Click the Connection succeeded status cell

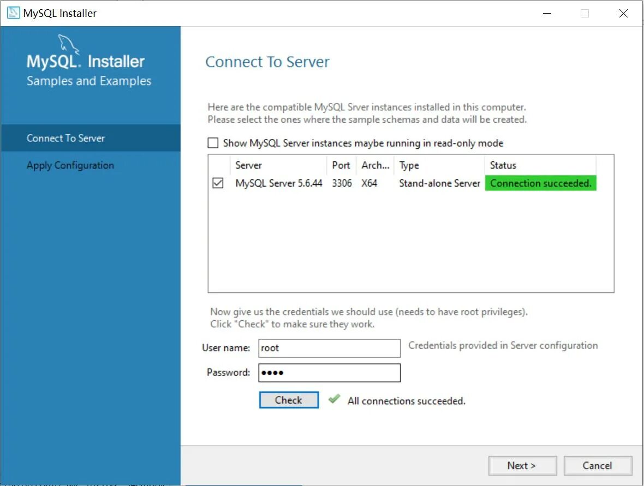pos(540,183)
